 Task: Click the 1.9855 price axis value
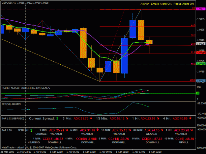[201, 19]
